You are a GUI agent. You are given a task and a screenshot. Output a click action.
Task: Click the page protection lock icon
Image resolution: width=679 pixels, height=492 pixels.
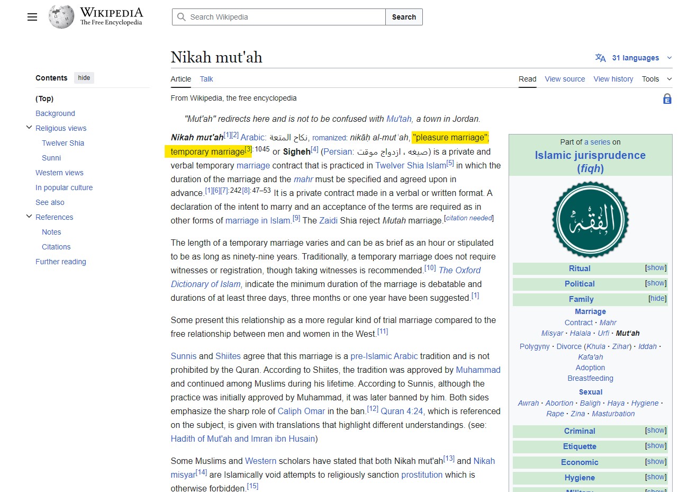pos(667,99)
